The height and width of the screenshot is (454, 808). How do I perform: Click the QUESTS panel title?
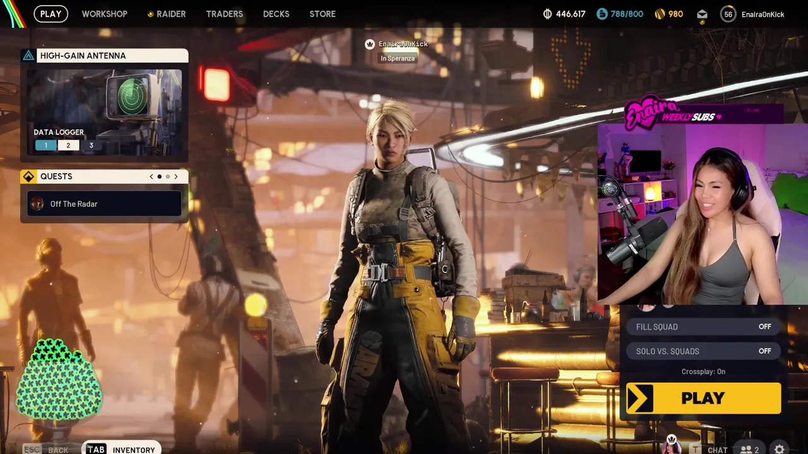pos(56,177)
